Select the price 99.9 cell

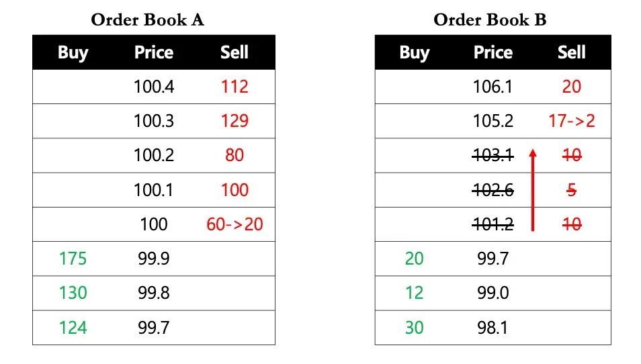click(154, 259)
